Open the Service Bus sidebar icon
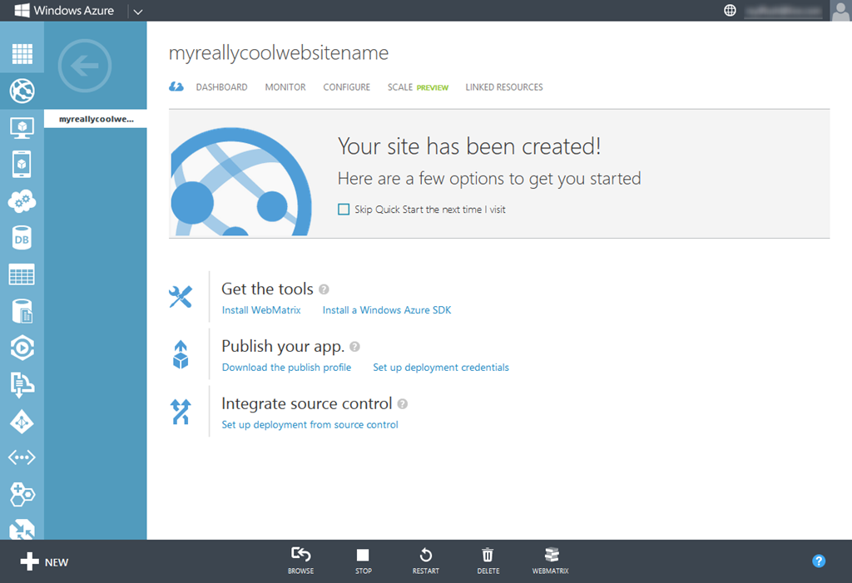852x583 pixels. [x=22, y=385]
